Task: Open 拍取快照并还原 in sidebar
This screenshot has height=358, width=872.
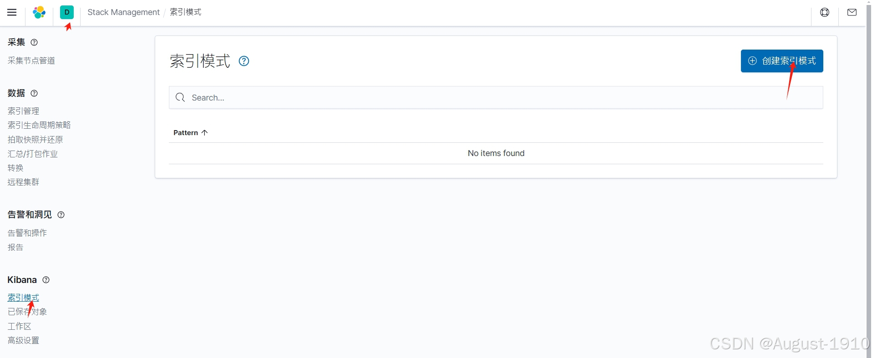Action: click(35, 140)
